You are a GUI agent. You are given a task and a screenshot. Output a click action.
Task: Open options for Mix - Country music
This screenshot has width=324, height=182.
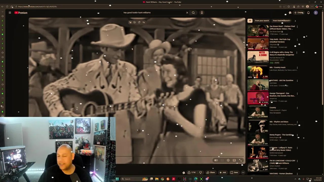click(297, 68)
